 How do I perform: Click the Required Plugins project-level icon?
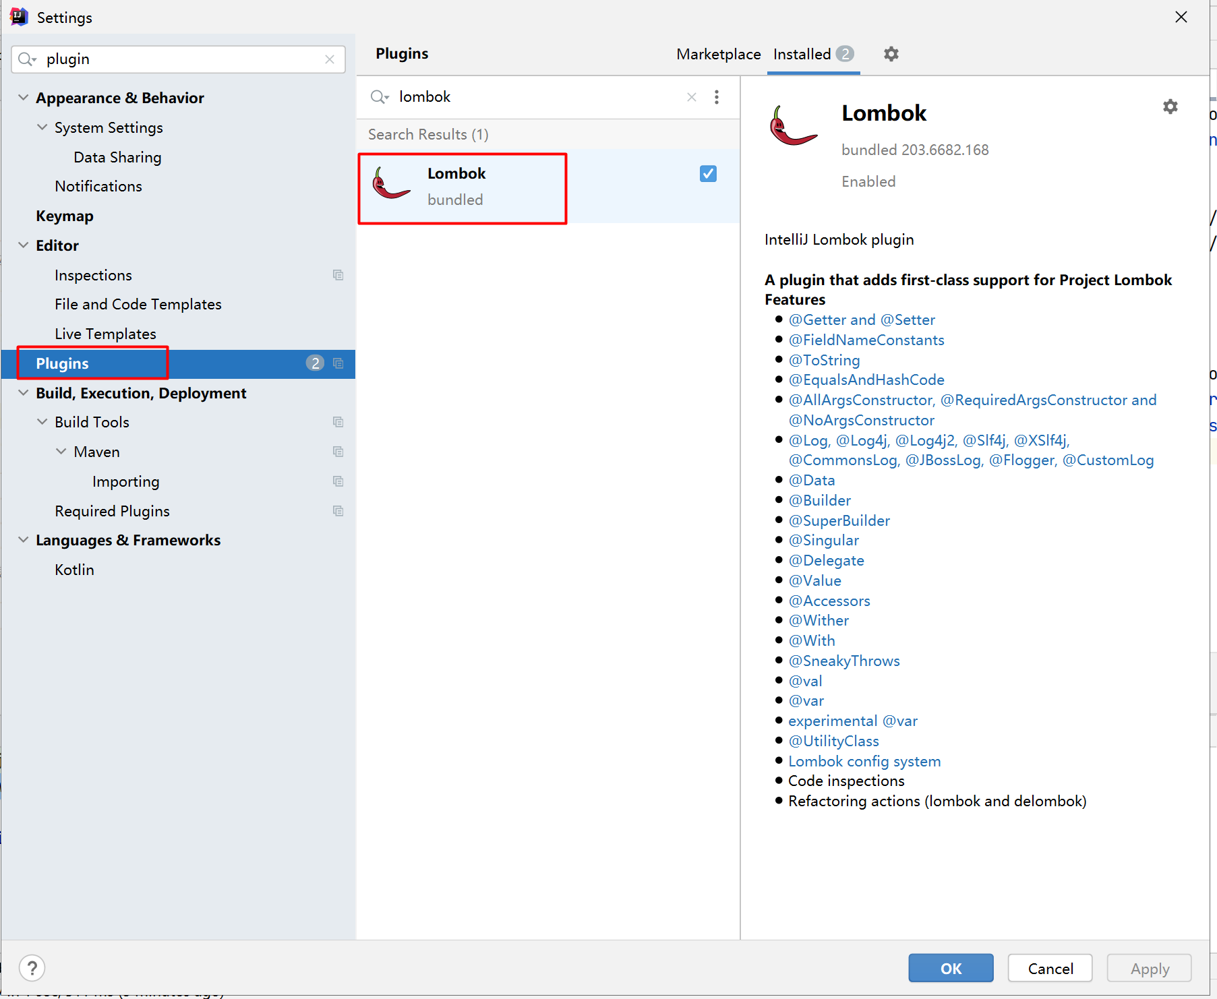point(338,511)
